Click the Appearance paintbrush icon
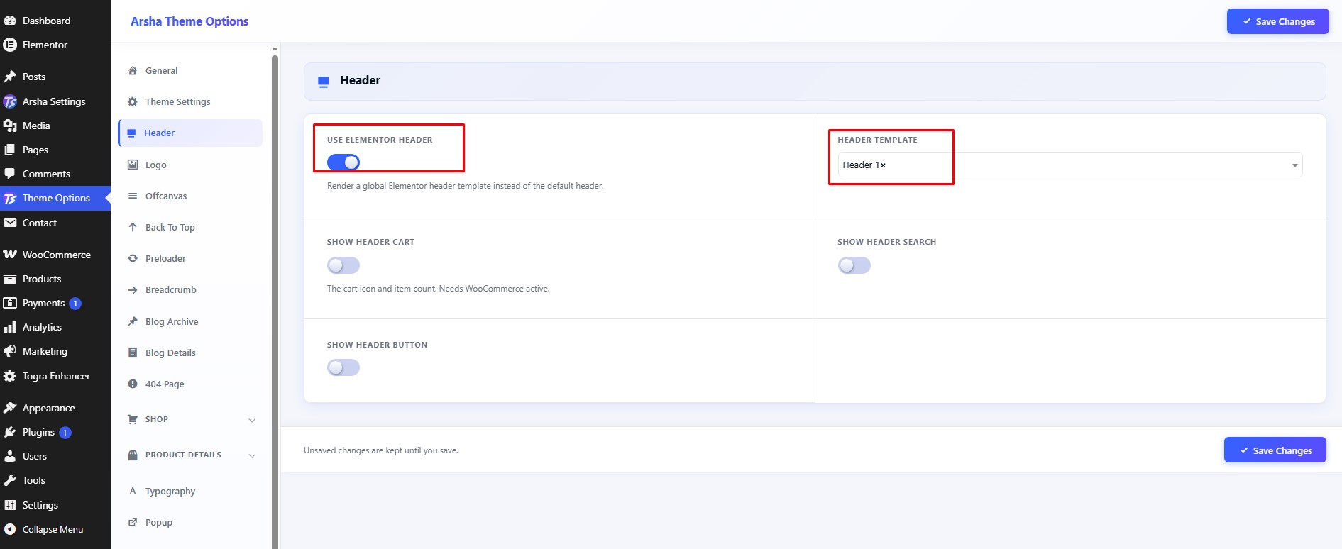Viewport: 1342px width, 549px height. [x=10, y=408]
